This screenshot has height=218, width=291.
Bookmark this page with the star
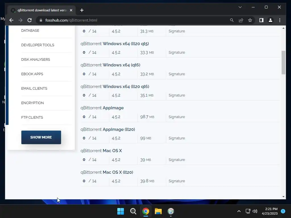(x=250, y=20)
